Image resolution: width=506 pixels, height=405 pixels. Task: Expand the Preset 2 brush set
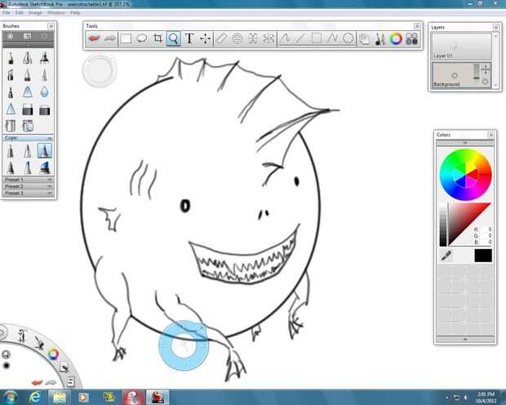point(26,186)
